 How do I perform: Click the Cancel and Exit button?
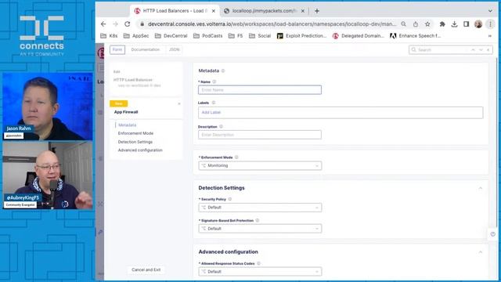tap(146, 269)
